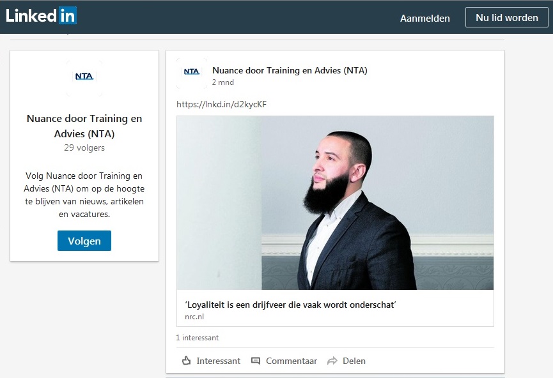Click the Interessant reaction label
This screenshot has width=553, height=378.
coord(218,361)
